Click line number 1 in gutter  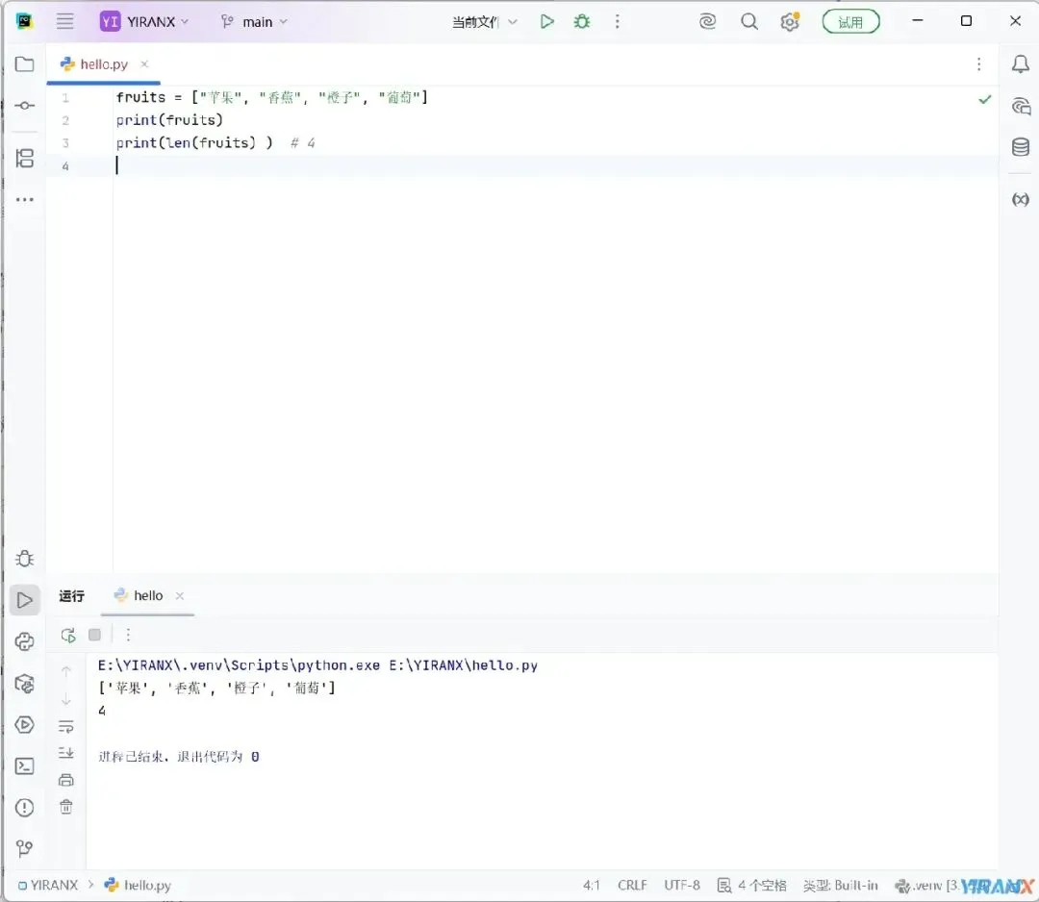point(65,98)
